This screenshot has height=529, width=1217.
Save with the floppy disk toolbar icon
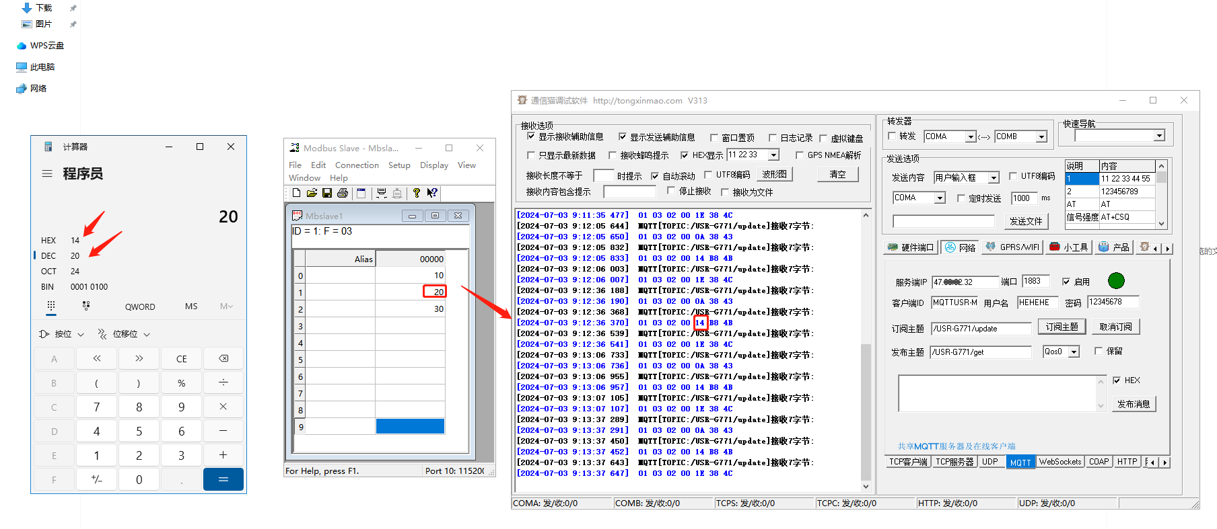(x=327, y=194)
